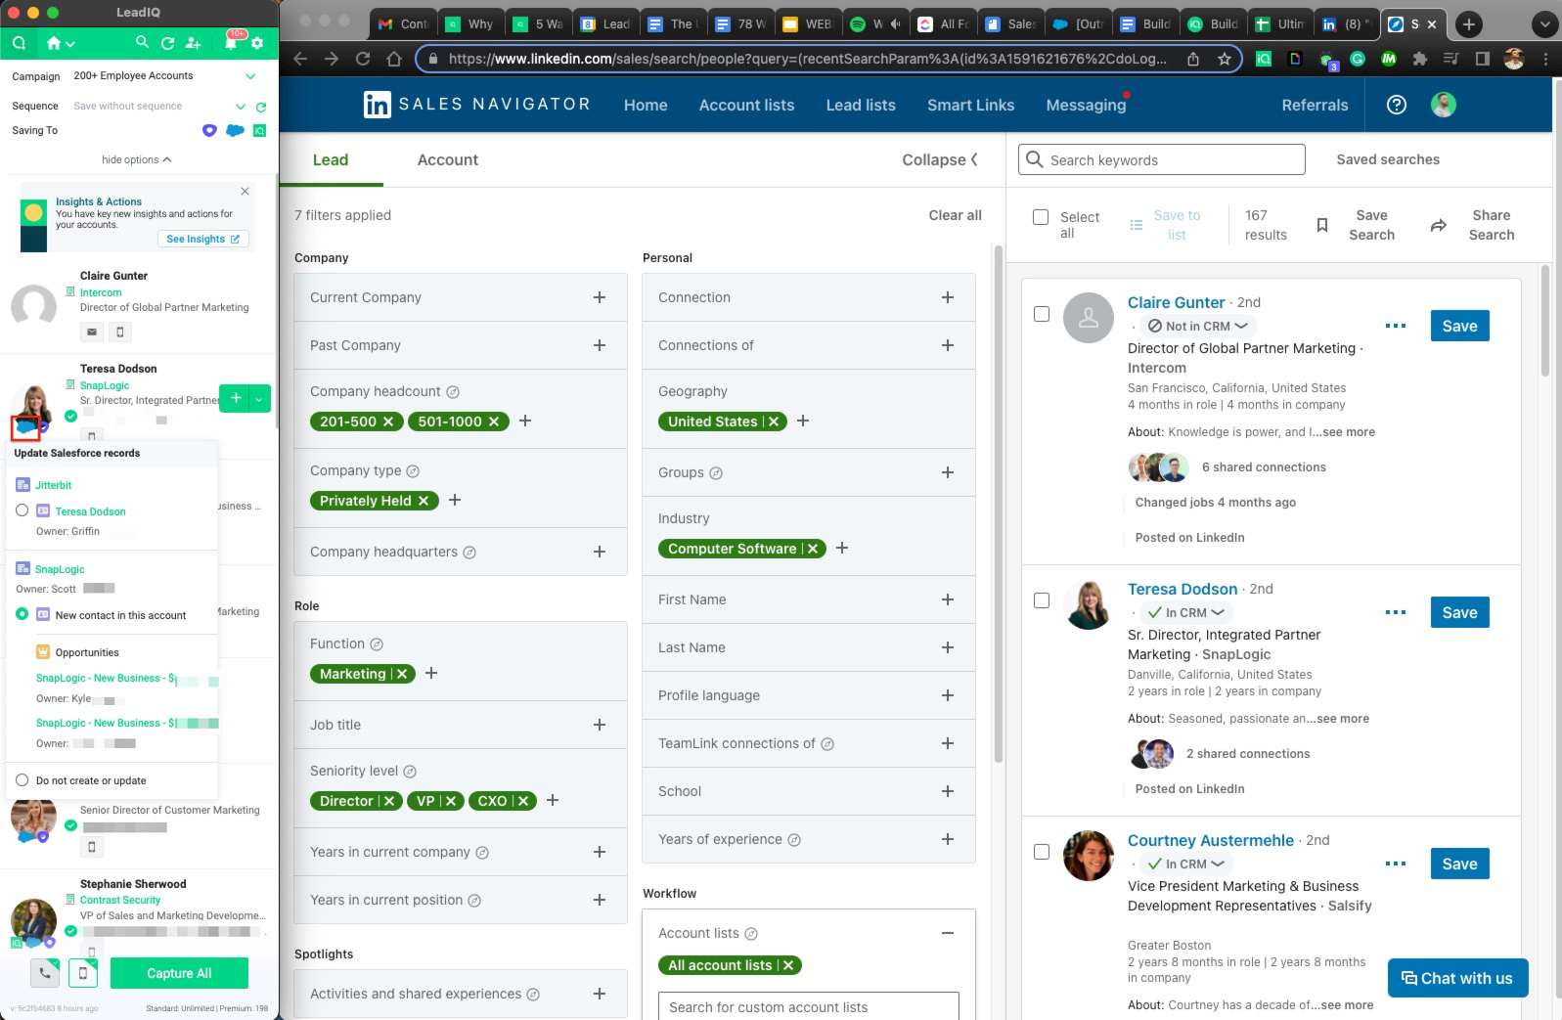This screenshot has height=1020, width=1562.
Task: Open the Sales Navigator help icon
Action: [1397, 105]
